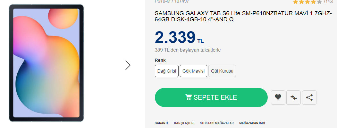337x128 pixels.
Task: Click the gray fifth rating star
Action: pos(319,2)
